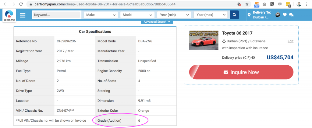
Task: Click the Toyota 86 2017 title
Action: (237, 33)
